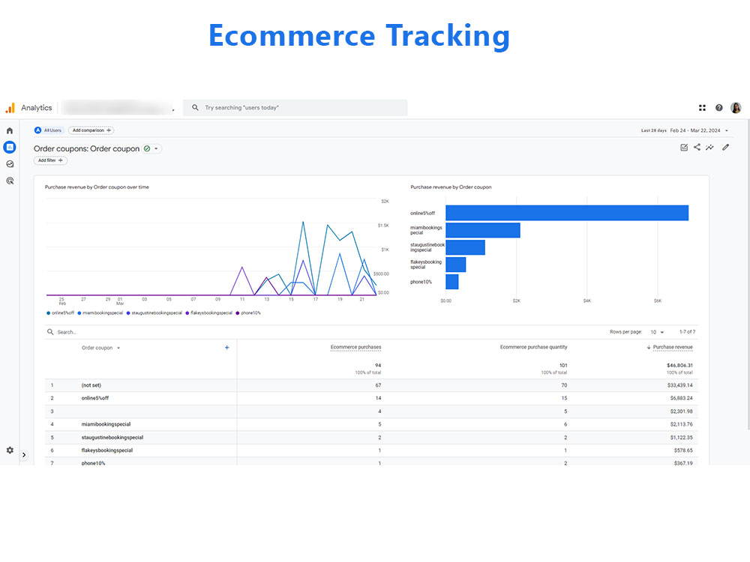Viewport: 750px width, 562px height.
Task: Open the apps grid icon
Action: point(702,108)
